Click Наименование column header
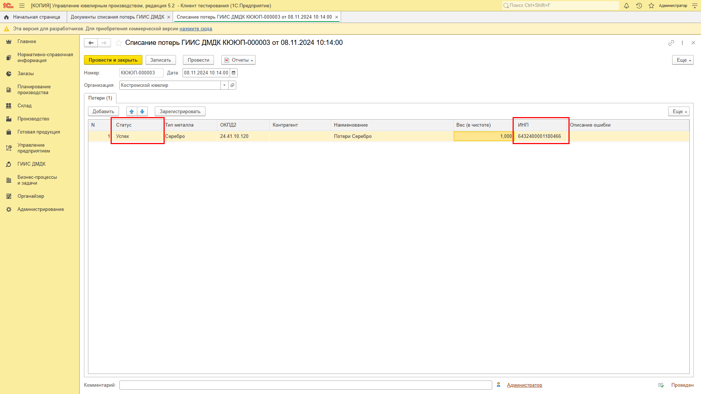 point(392,125)
